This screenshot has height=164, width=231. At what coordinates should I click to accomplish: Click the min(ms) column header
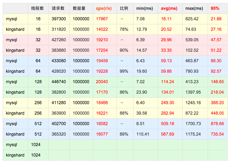tap(145, 8)
